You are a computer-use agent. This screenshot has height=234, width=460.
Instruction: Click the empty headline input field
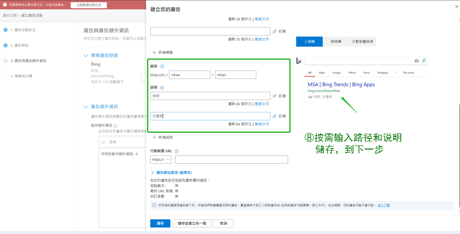coord(210,32)
